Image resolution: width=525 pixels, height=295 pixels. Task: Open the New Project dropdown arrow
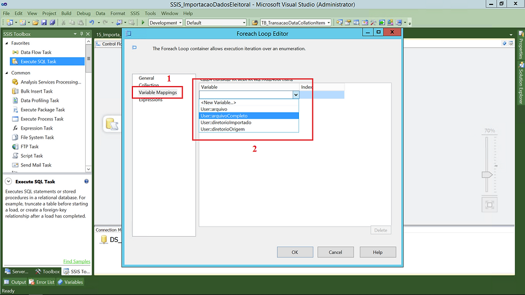[16, 22]
